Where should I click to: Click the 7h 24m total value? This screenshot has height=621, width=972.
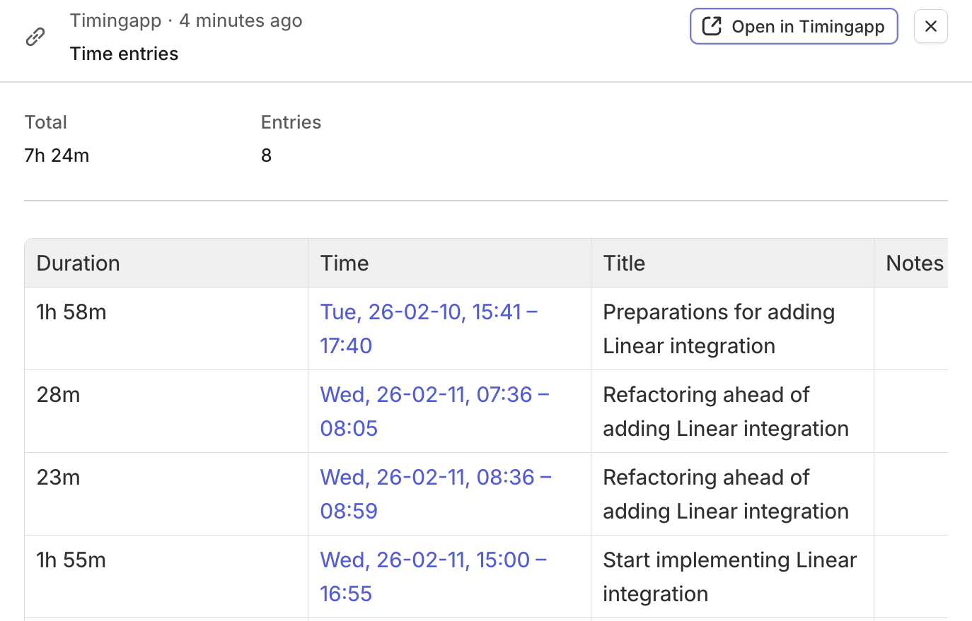pos(57,155)
